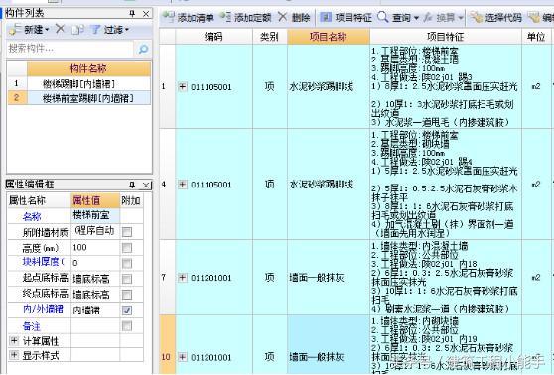
Task: Click the 项目名称 column header
Action: 329,37
